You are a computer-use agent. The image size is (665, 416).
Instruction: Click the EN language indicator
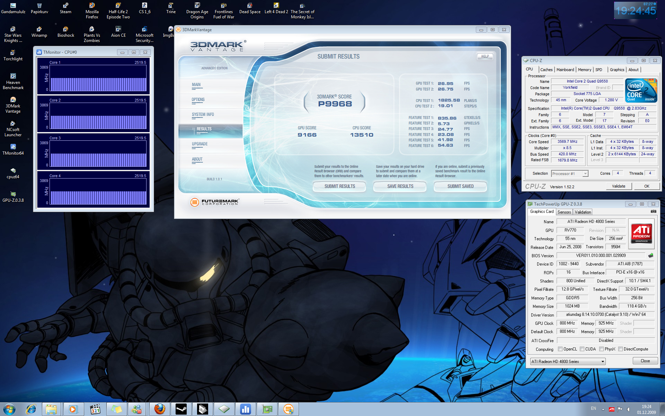pos(593,408)
